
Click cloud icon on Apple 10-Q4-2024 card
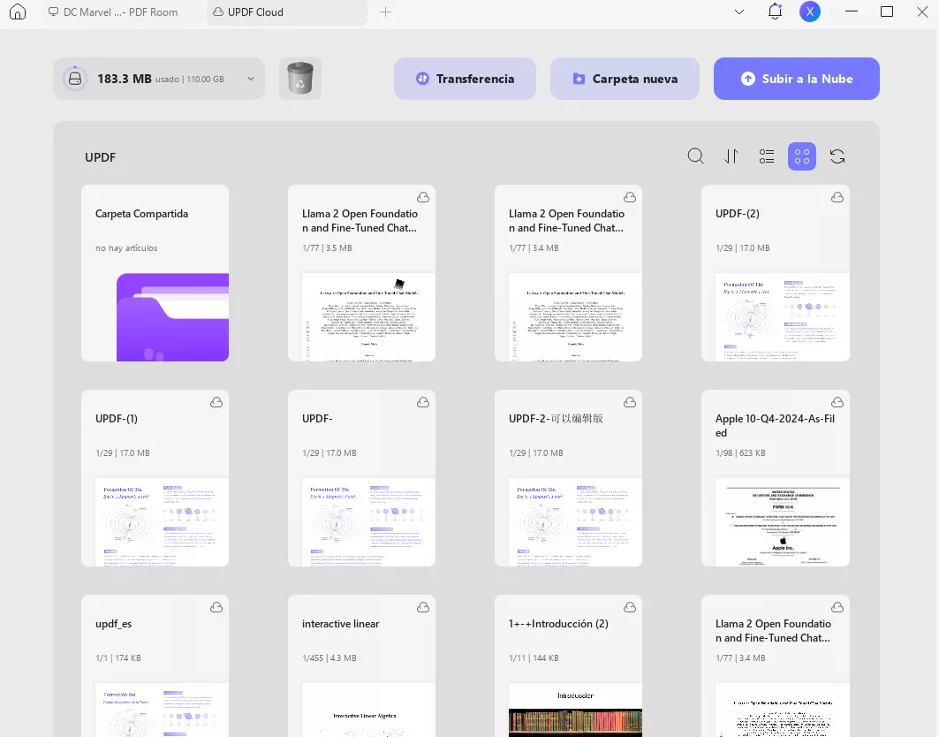click(837, 402)
